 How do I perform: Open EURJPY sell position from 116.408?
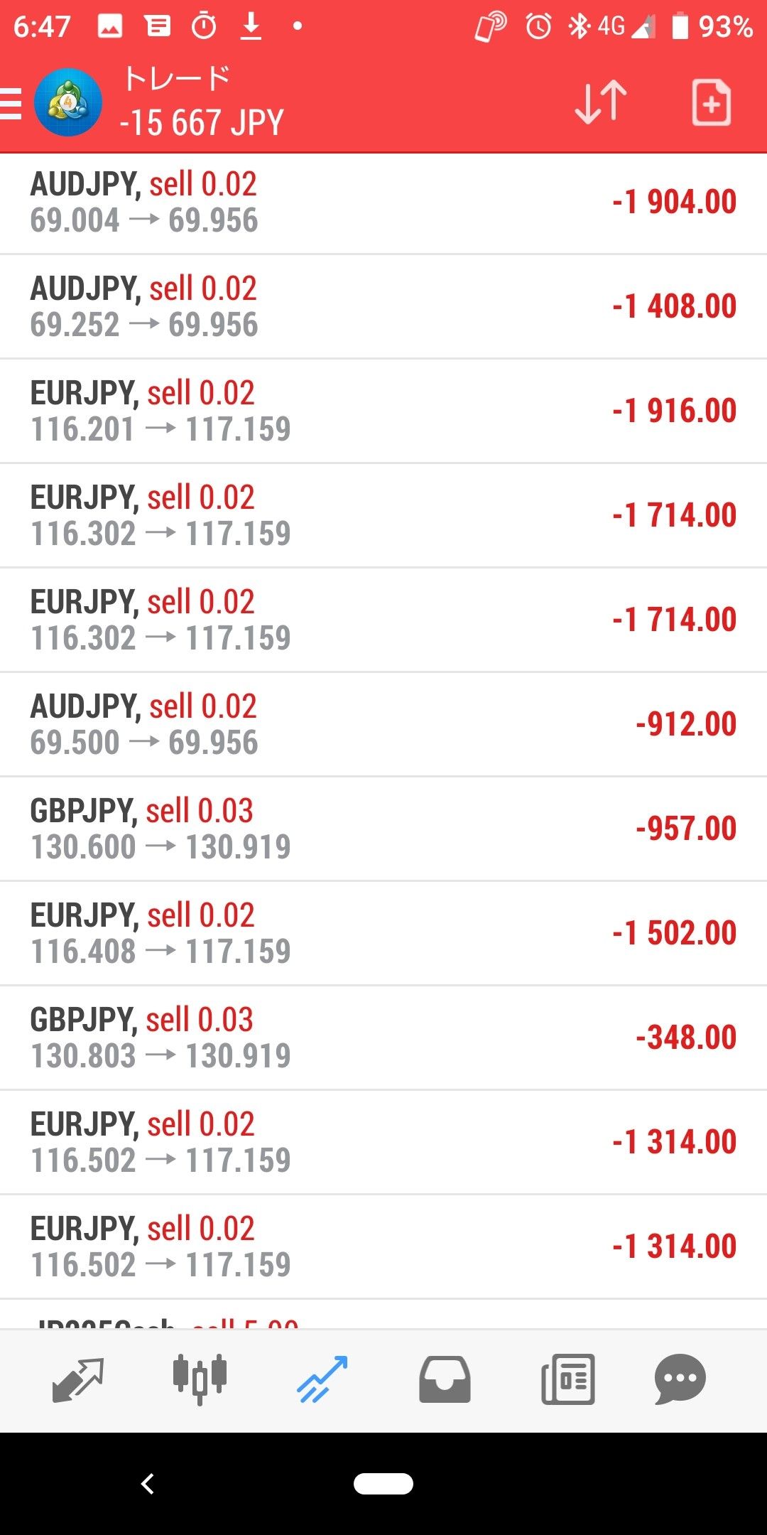point(383,933)
